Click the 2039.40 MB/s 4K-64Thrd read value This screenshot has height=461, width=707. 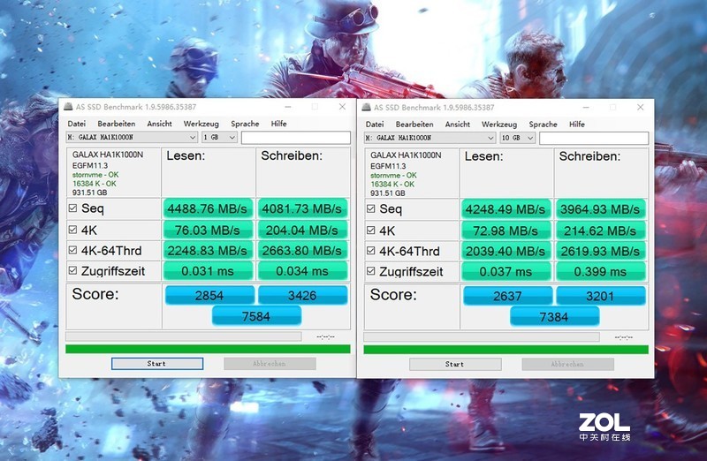[x=506, y=251]
